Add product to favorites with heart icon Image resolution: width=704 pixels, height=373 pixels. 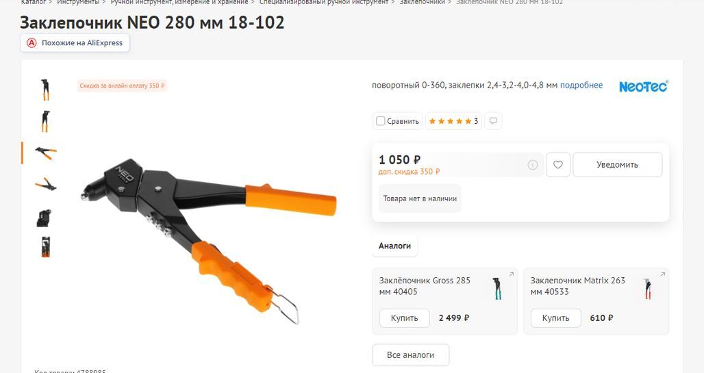558,165
